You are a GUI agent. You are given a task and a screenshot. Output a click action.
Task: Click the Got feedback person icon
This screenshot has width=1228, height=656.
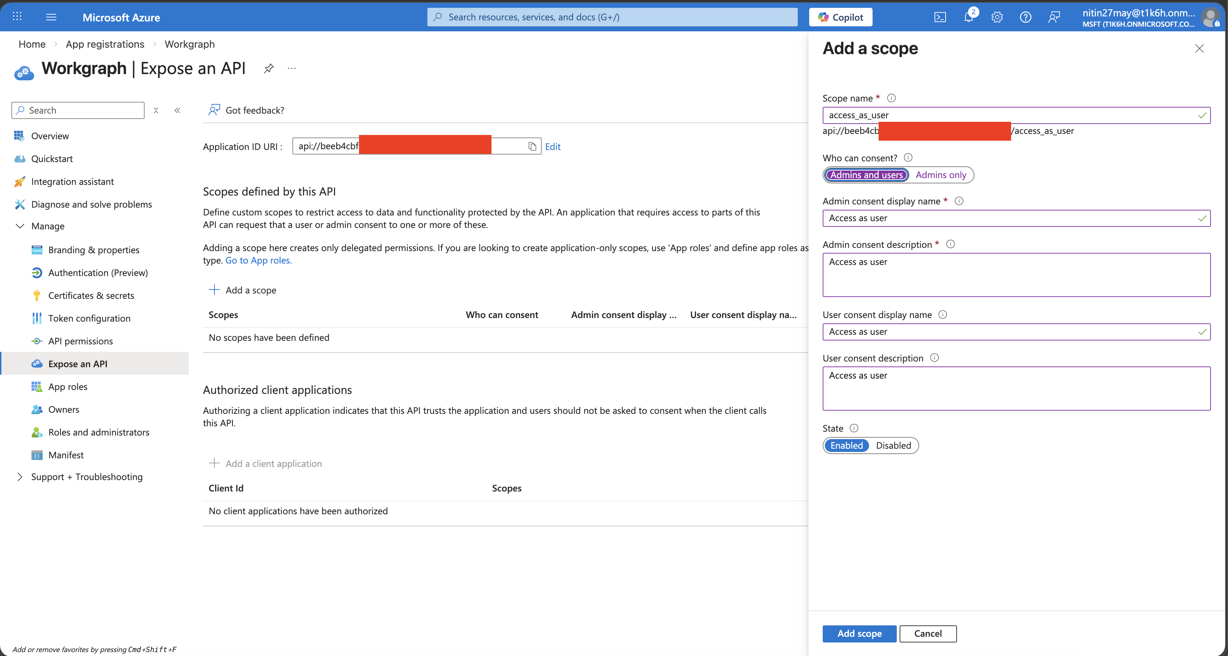214,110
